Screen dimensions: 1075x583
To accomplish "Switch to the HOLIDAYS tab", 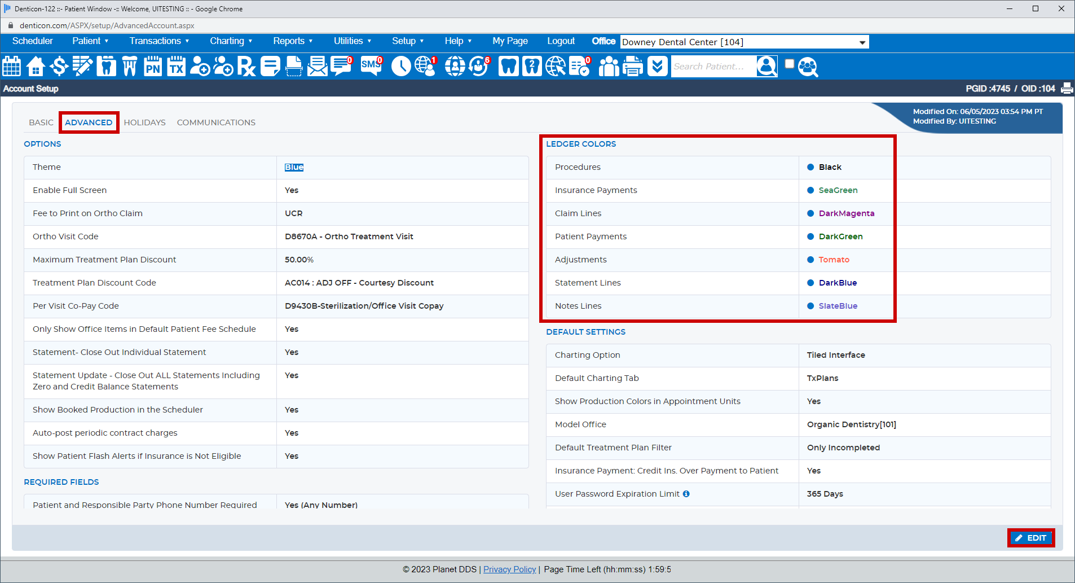I will tap(144, 122).
